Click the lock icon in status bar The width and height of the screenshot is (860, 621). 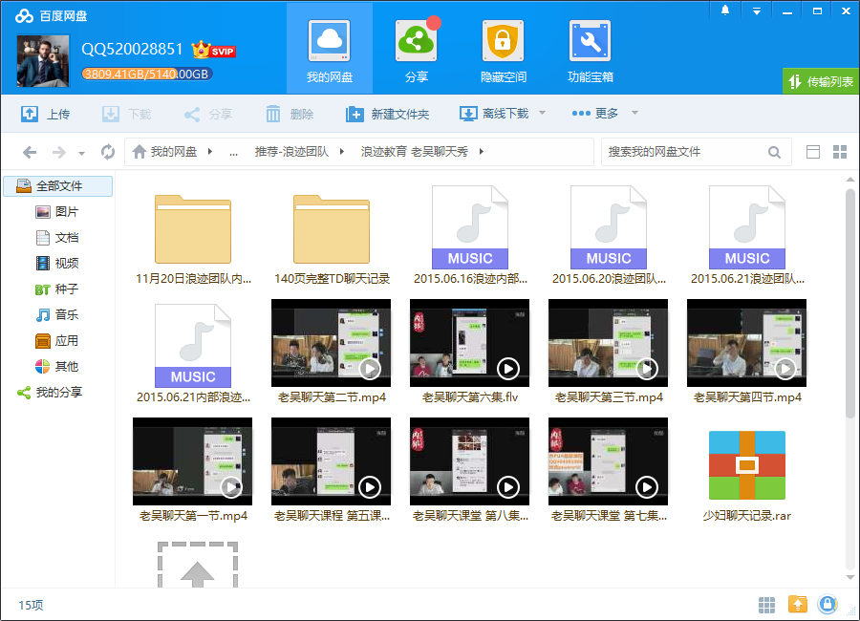(x=828, y=605)
